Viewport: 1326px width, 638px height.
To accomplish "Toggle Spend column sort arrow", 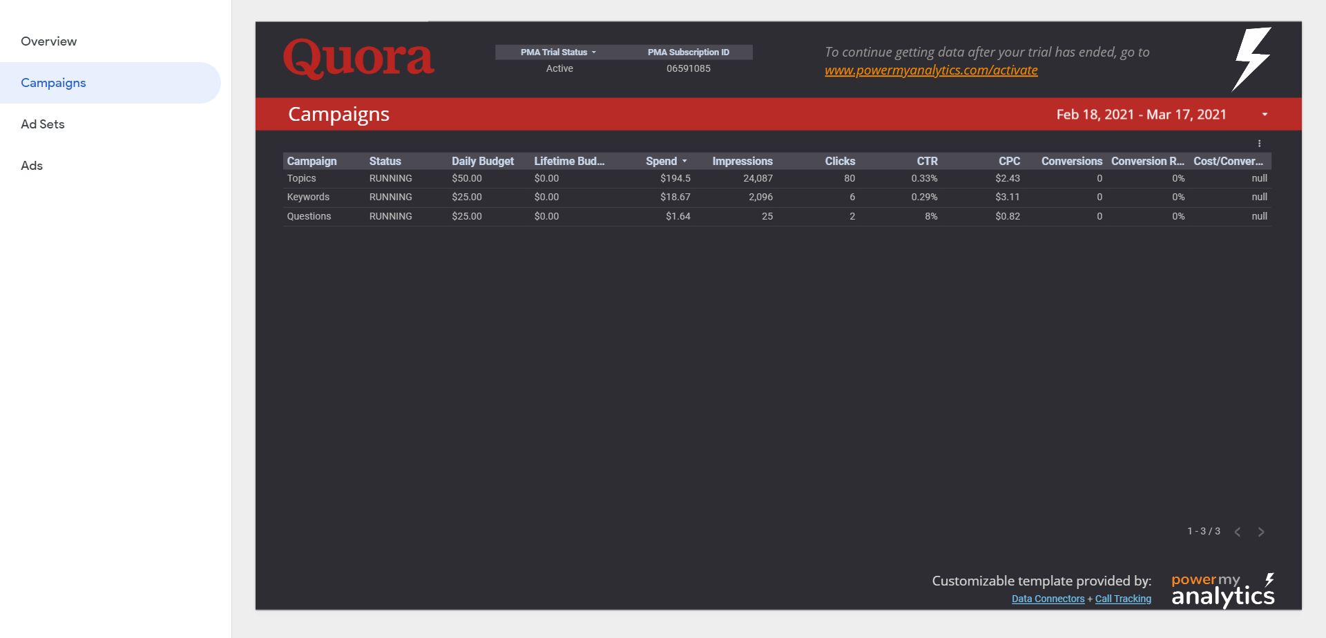I will click(x=684, y=162).
